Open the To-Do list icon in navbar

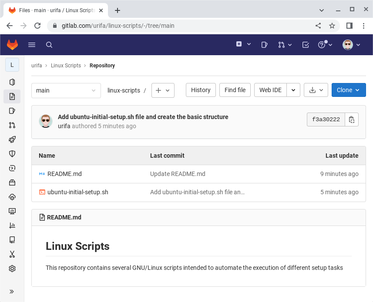[x=306, y=45]
